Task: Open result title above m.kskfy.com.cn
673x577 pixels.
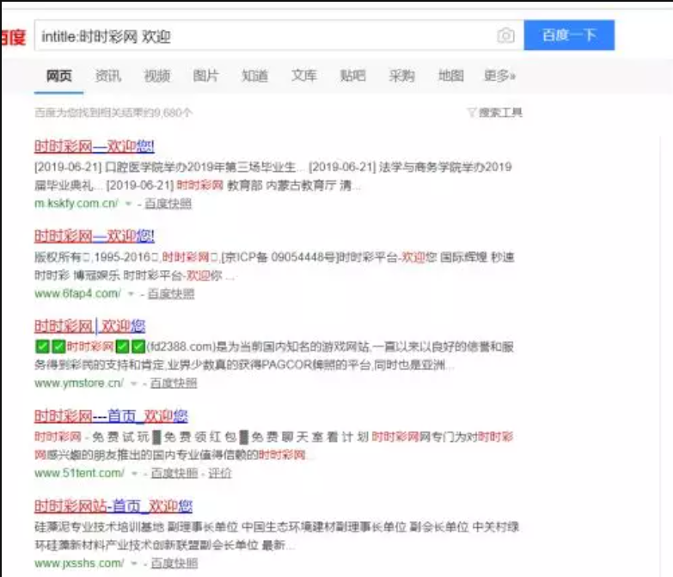Action: coord(94,146)
